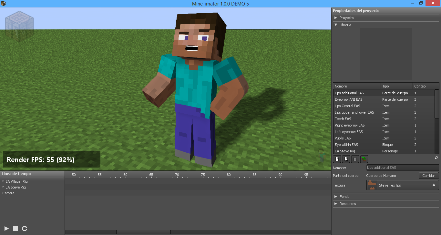This screenshot has width=441, height=235.
Task: Click the Linea de tiempo panel header
Action: [16, 174]
